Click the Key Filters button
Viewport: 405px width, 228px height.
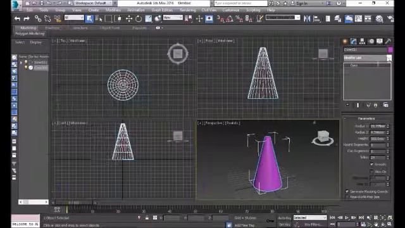click(x=314, y=224)
